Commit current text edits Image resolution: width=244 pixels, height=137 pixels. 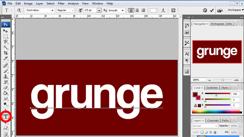click(x=212, y=10)
